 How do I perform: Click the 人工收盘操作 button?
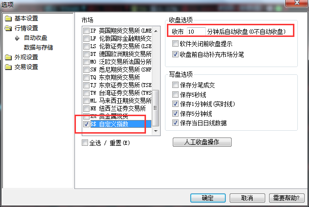pos(202,142)
